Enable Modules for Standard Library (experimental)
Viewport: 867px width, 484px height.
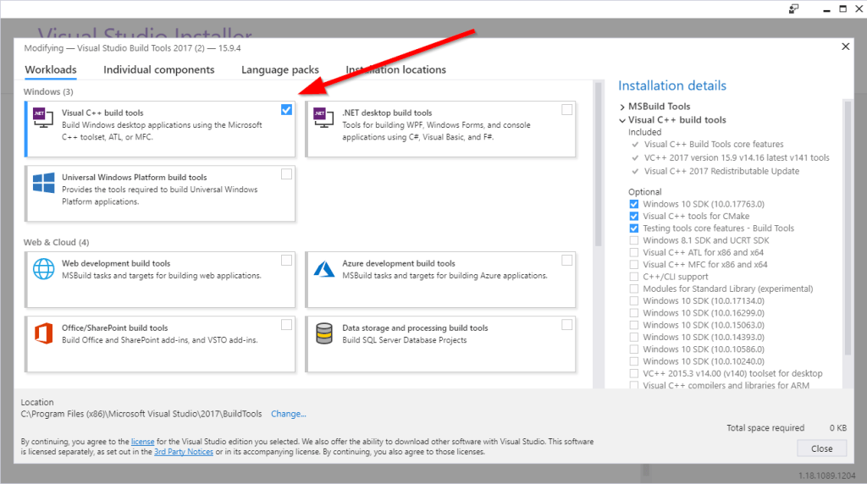tap(633, 289)
